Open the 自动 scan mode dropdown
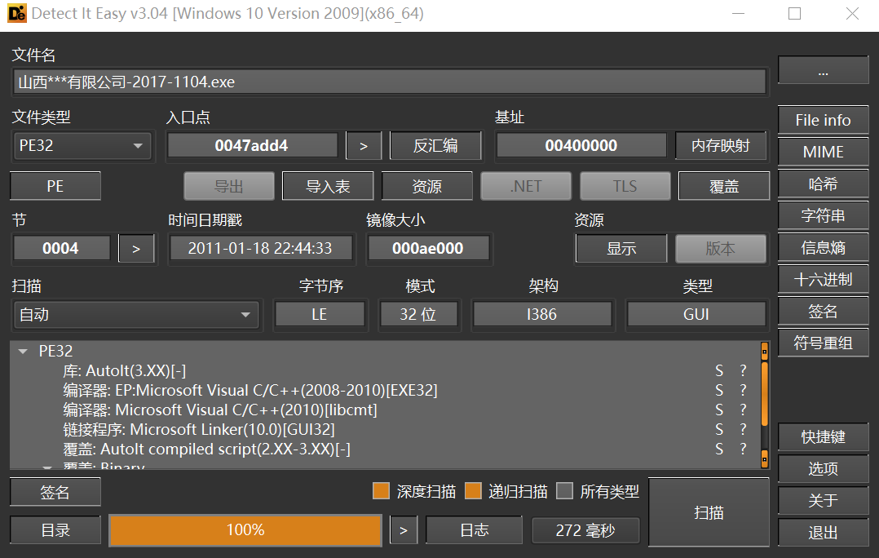The width and height of the screenshot is (879, 558). (x=135, y=314)
